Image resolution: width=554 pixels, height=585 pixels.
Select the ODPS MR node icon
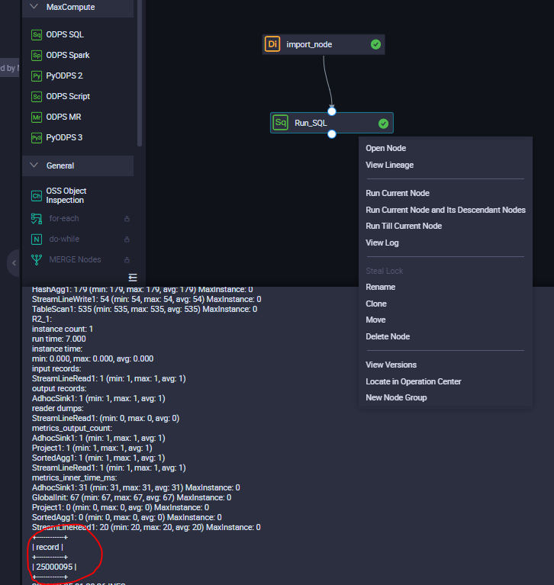coord(37,117)
